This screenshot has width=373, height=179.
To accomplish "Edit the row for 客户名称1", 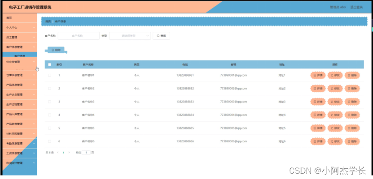I will click(x=335, y=75).
